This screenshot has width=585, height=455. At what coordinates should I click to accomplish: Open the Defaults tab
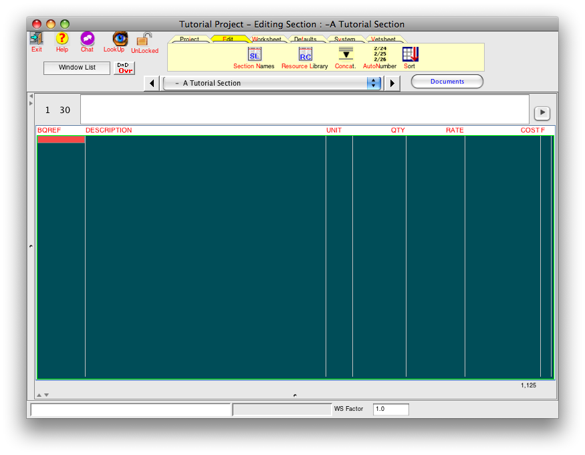click(x=305, y=39)
